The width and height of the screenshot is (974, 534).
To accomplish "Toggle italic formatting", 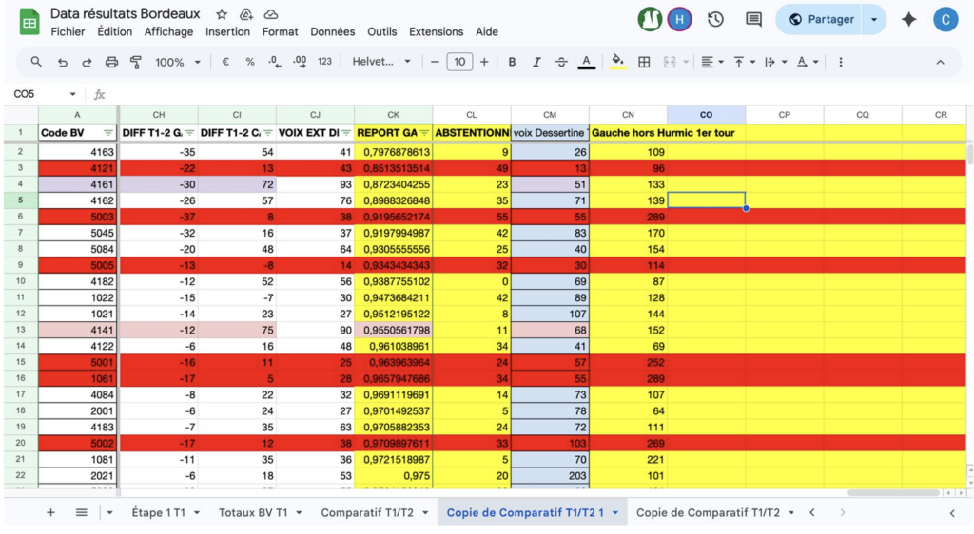I will [x=536, y=62].
